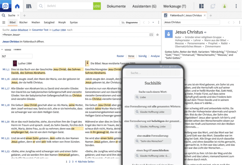Click the Logos app logo
This screenshot has width=242, height=165.
tap(5, 6)
